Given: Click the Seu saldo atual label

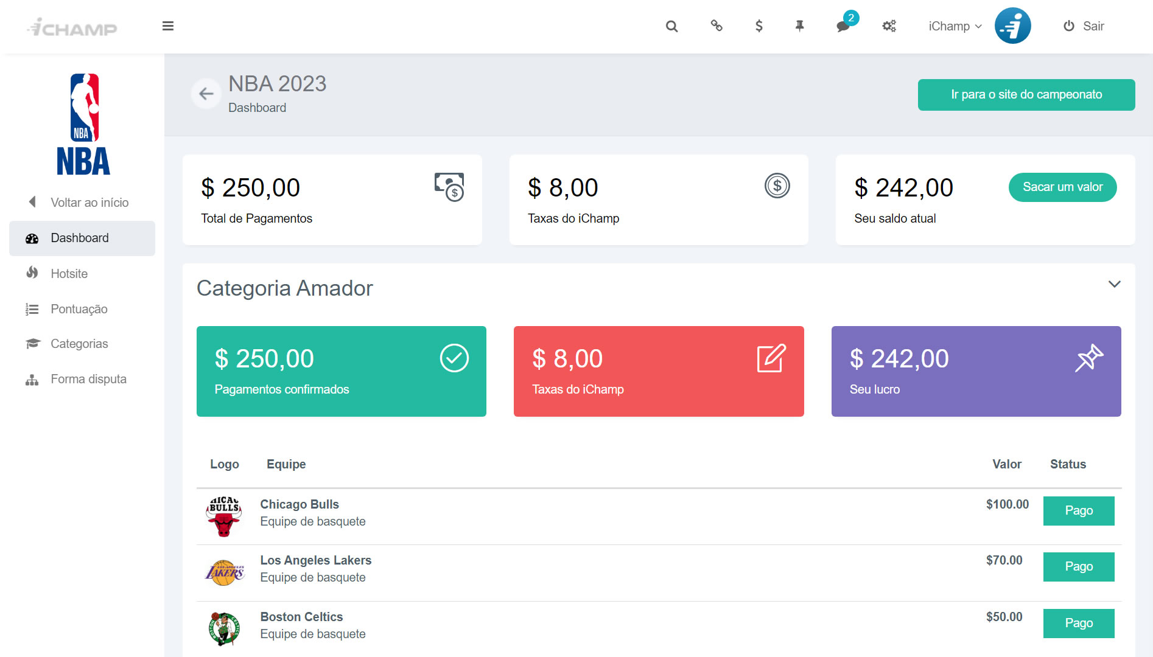Looking at the screenshot, I should click(895, 218).
